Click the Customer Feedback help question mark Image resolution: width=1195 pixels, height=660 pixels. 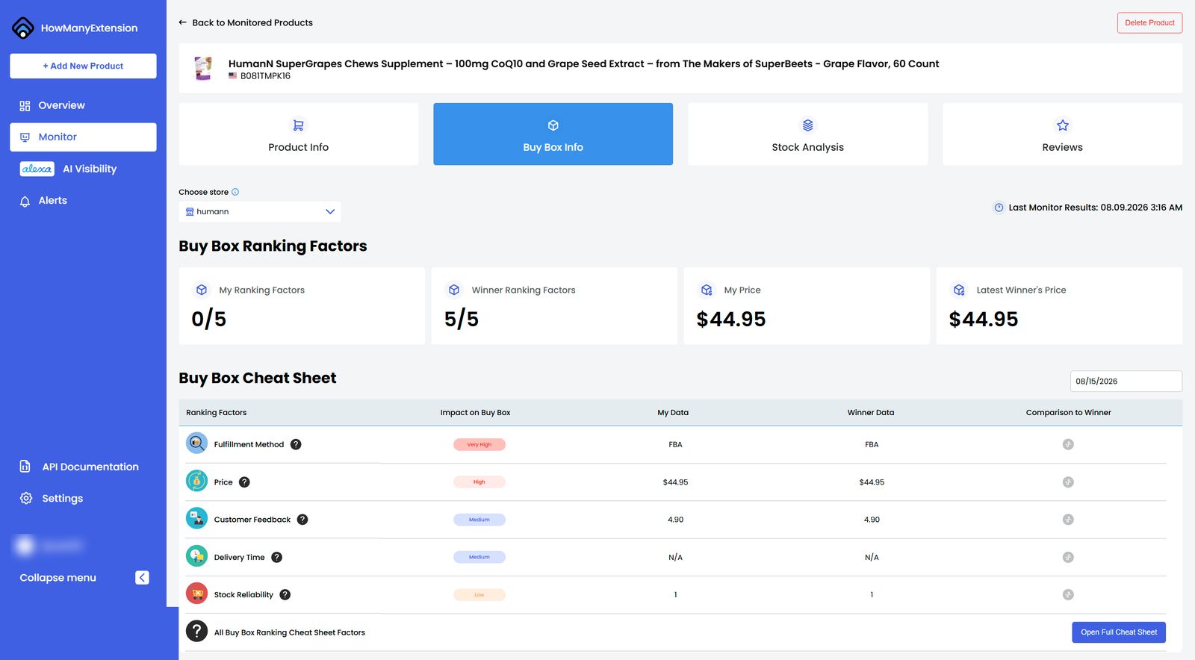click(302, 520)
